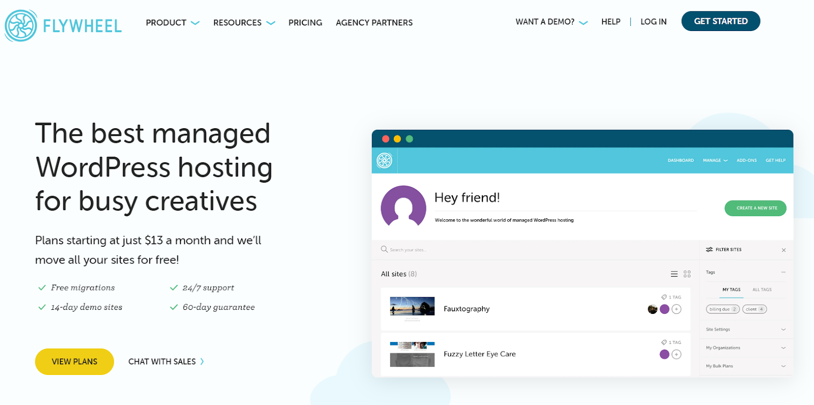Screen dimensions: 814x405
Task: Open the Fuzzy Letter Eye Care thumbnail
Action: [x=412, y=354]
